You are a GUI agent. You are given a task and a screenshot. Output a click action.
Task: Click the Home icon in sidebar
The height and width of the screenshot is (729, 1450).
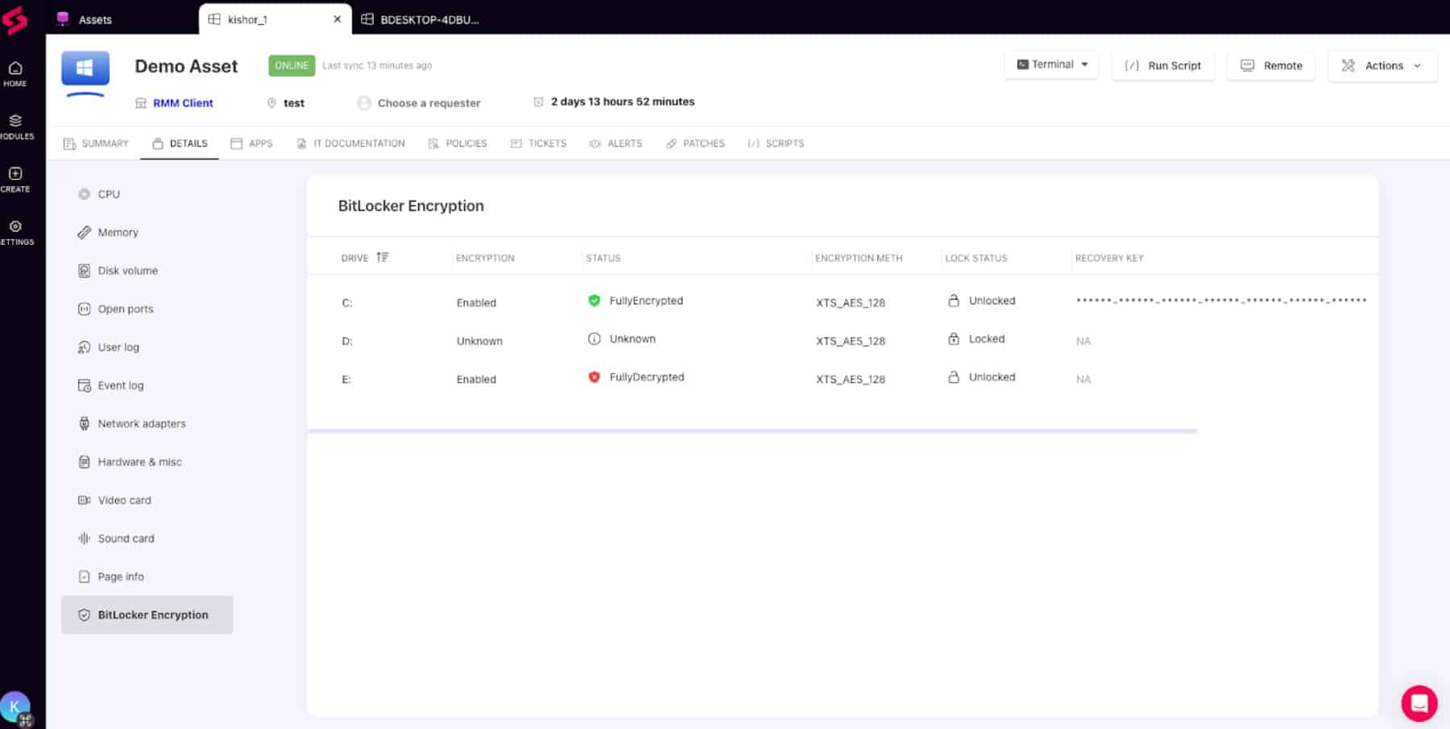(15, 68)
